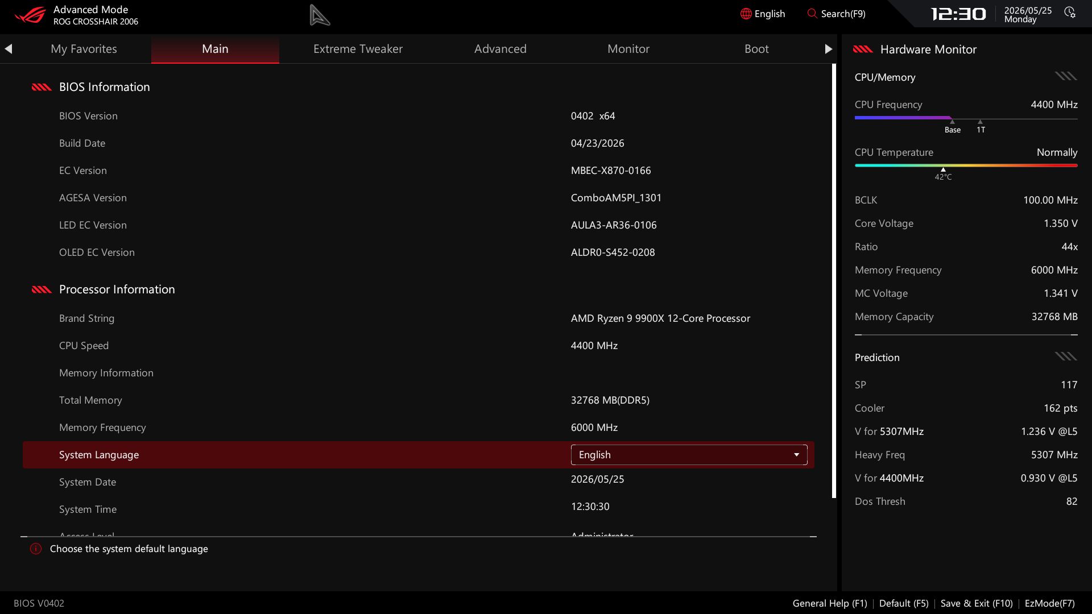
Task: Click the V for 5307MHz label
Action: click(889, 432)
